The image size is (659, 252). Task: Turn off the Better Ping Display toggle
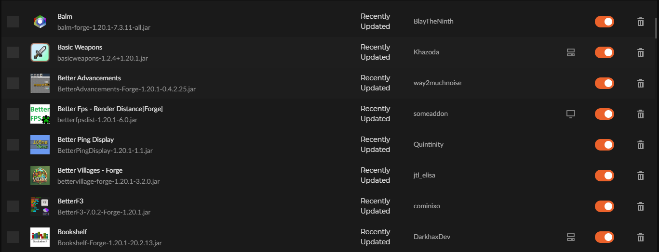604,145
